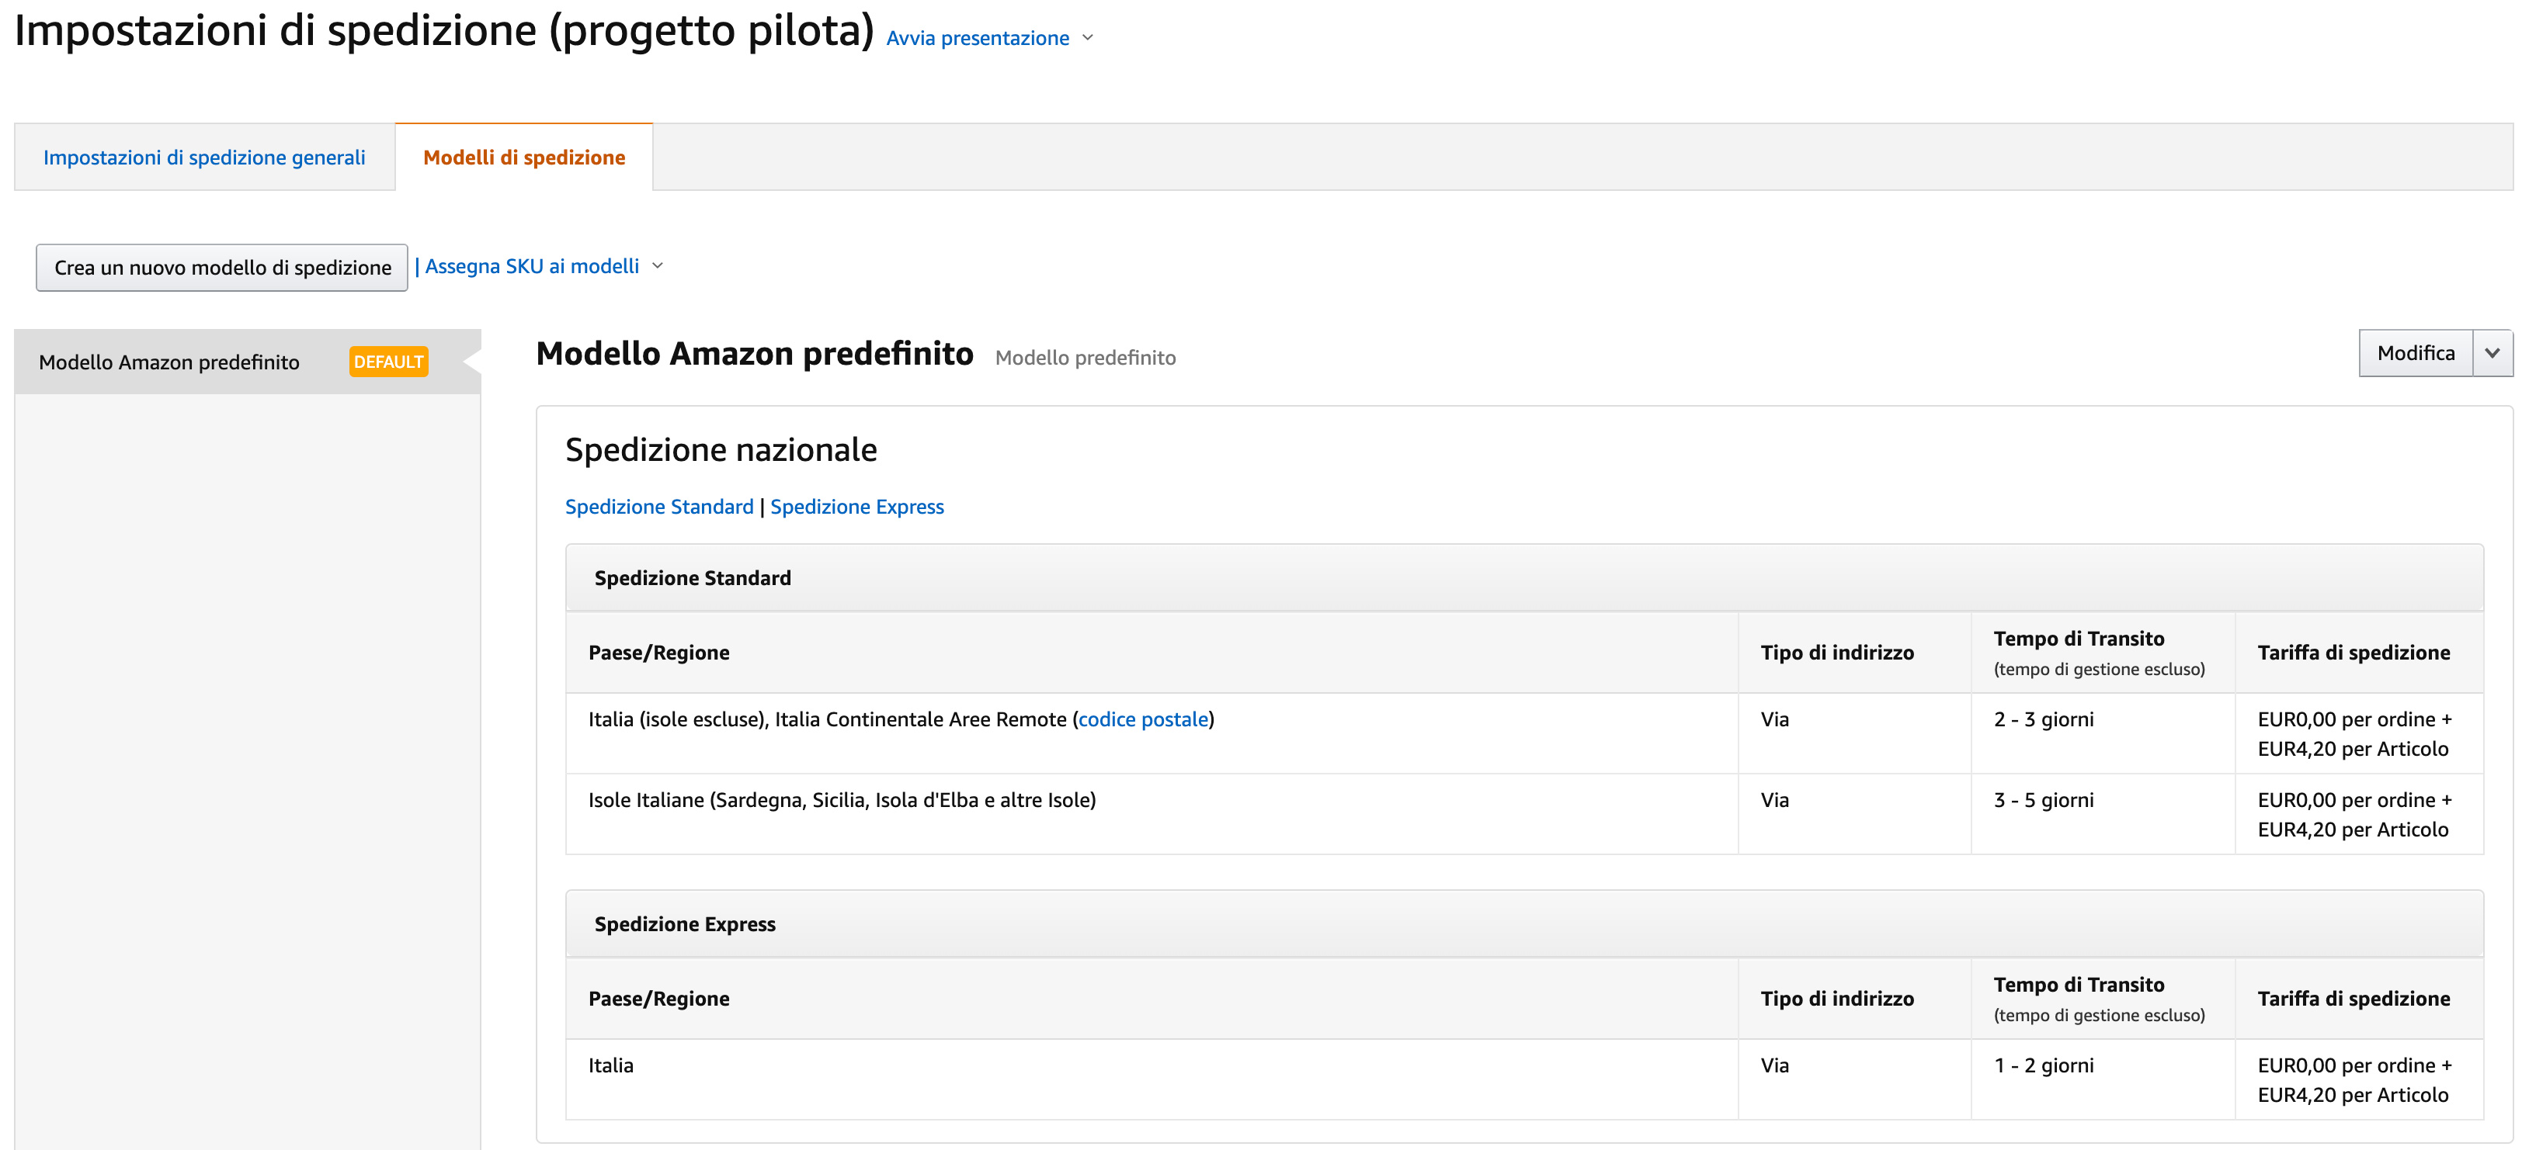Click the Avvia presentazione link
The width and height of the screenshot is (2522, 1150).
977,38
